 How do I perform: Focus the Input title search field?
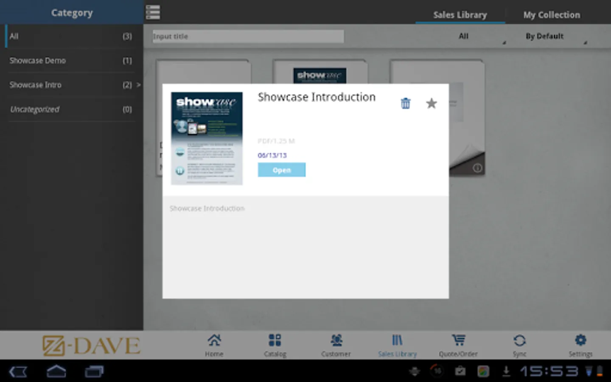point(248,37)
